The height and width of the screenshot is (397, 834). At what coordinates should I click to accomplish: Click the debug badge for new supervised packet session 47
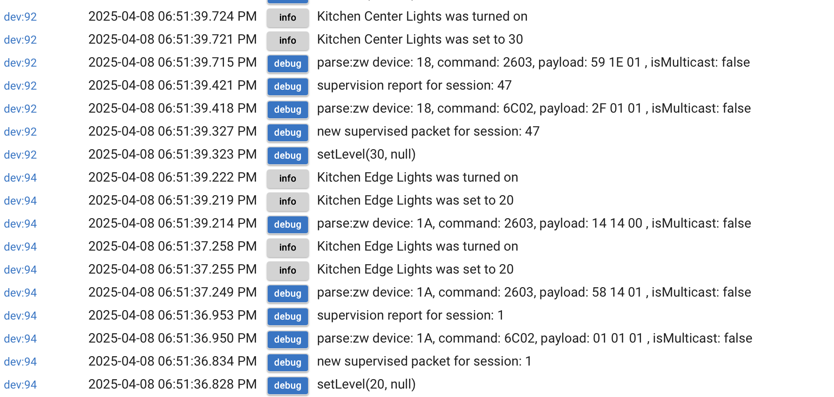click(288, 132)
